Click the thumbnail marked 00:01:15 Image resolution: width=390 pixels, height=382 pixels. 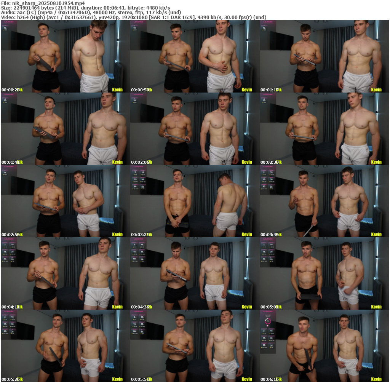pyautogui.click(x=324, y=56)
